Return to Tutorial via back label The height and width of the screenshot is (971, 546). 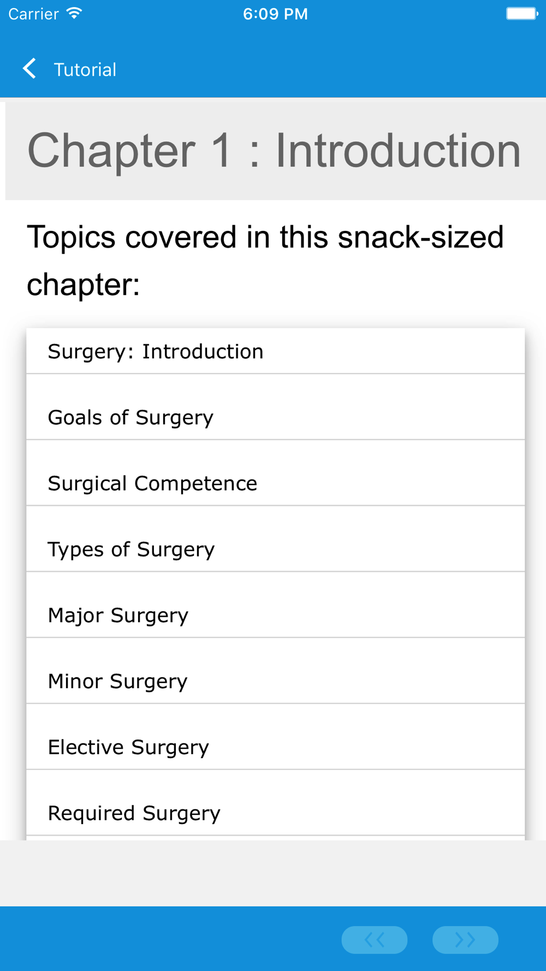85,70
